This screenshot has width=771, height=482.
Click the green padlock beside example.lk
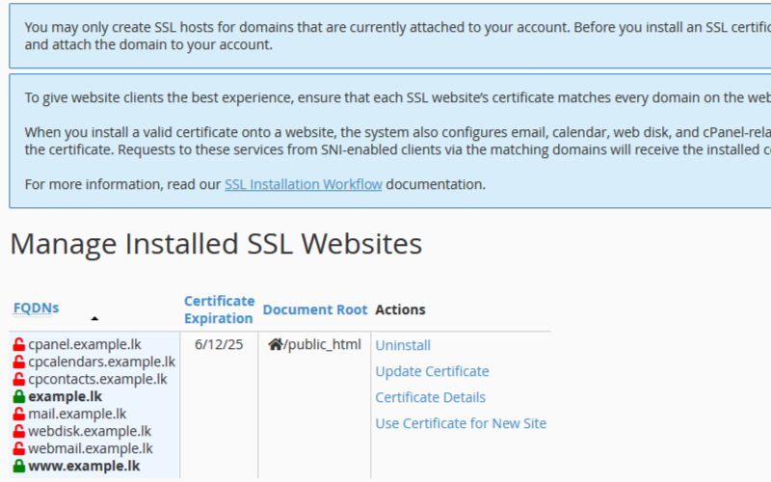click(x=18, y=396)
